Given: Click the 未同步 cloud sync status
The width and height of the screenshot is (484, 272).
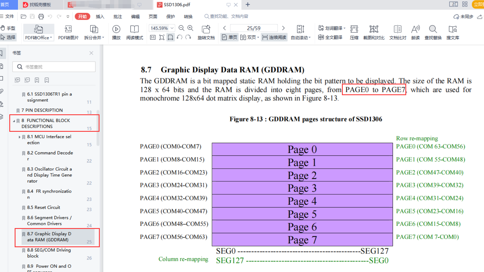Looking at the screenshot, I should pos(463,17).
